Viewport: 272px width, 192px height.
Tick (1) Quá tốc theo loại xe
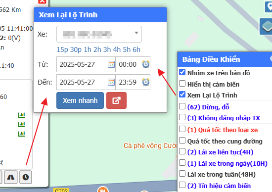182,129
